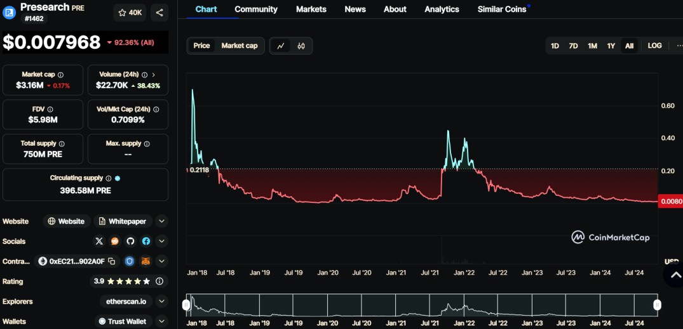The width and height of the screenshot is (683, 329).
Task: Select the Market cap chart toggle
Action: (x=240, y=46)
